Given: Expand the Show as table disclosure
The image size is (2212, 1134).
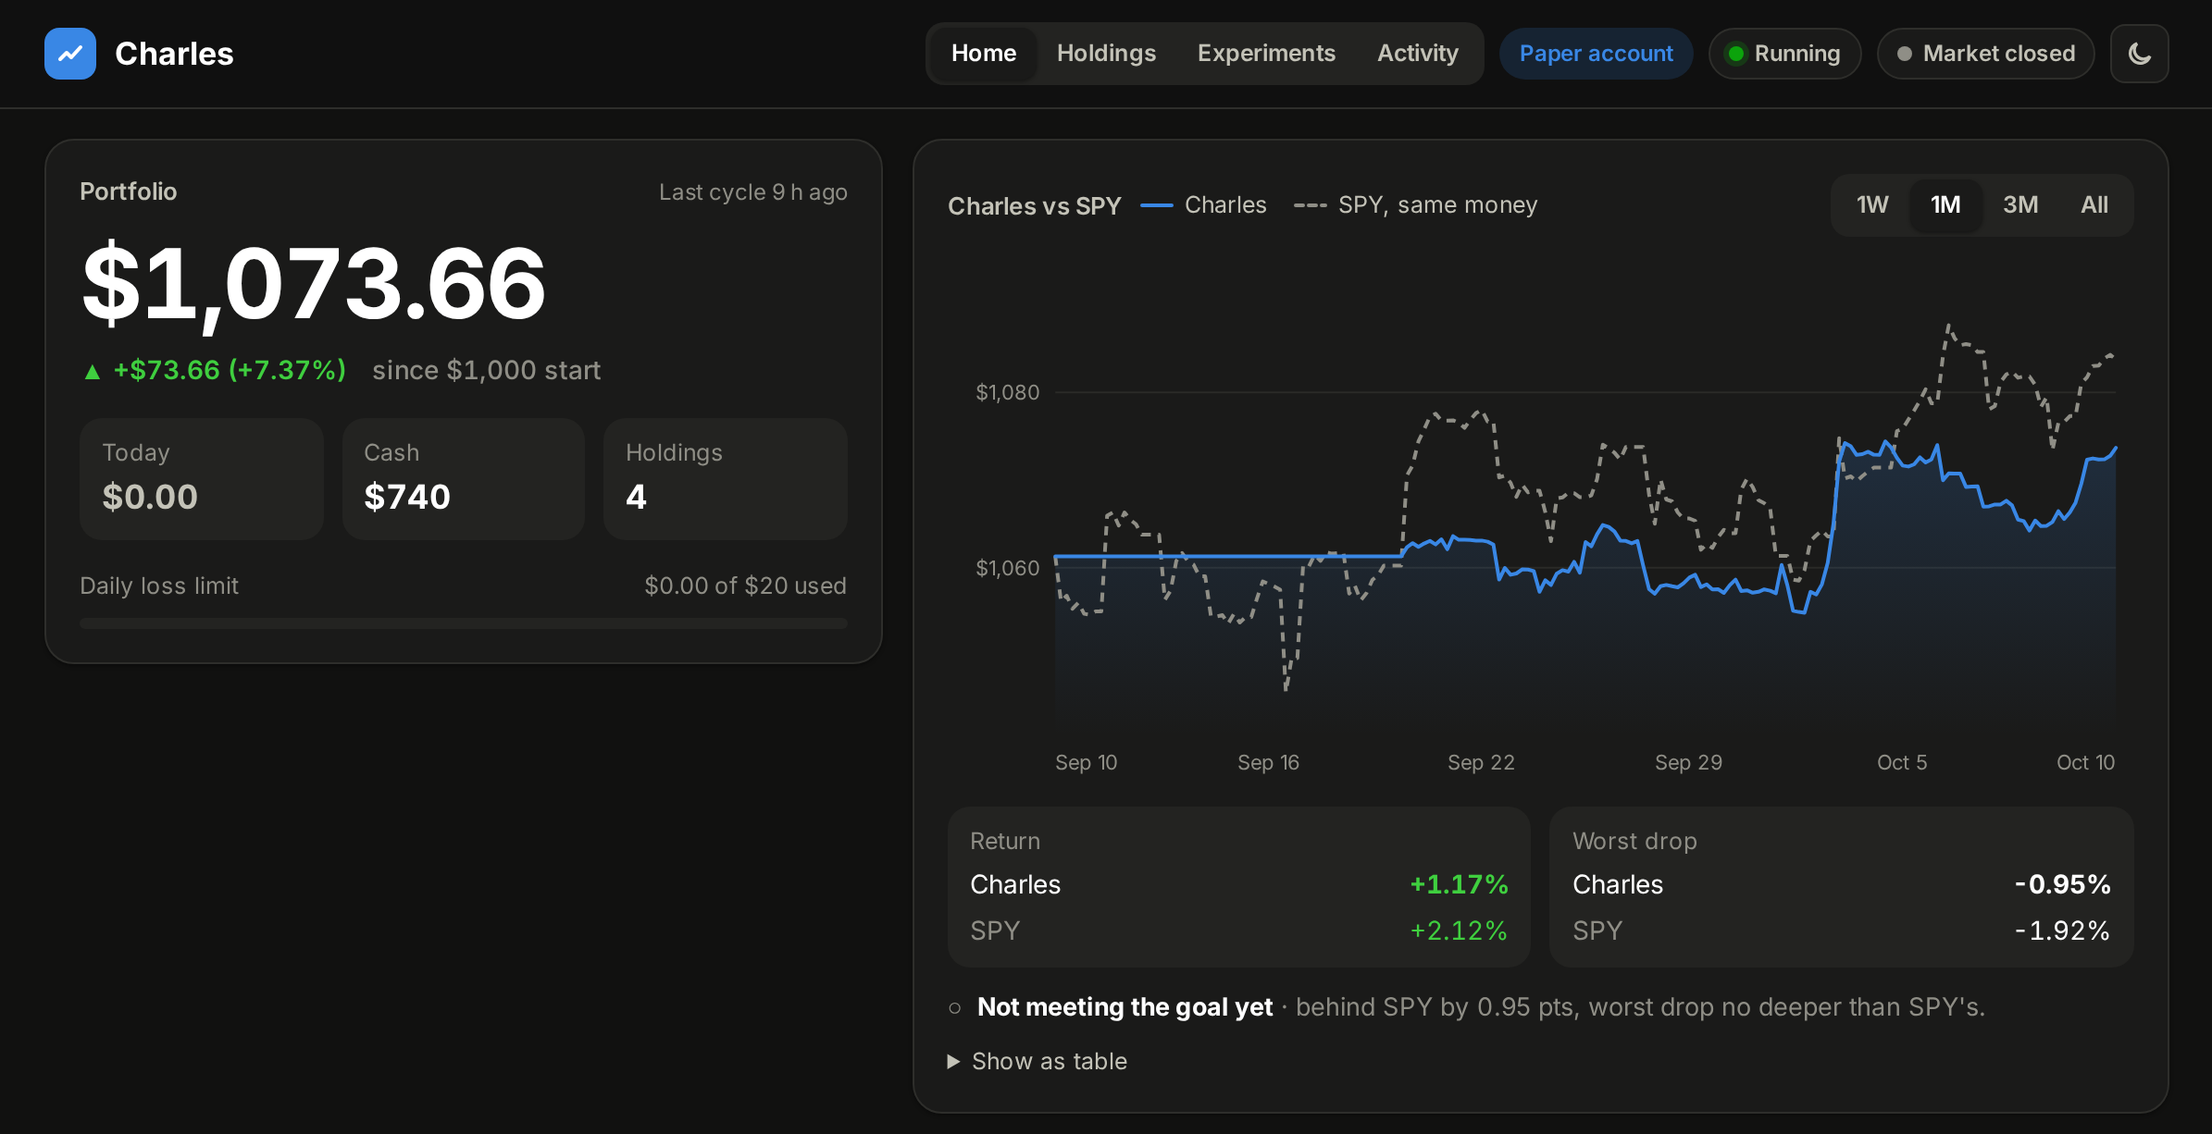Looking at the screenshot, I should pyautogui.click(x=1038, y=1061).
